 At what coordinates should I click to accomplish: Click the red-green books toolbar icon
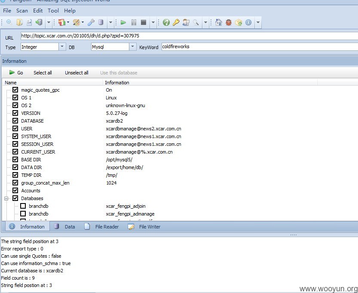[61, 22]
